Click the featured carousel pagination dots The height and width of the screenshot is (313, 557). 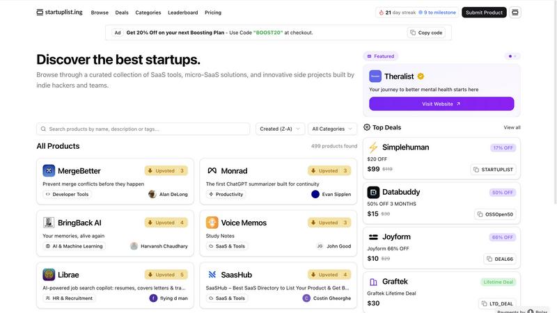(x=513, y=56)
